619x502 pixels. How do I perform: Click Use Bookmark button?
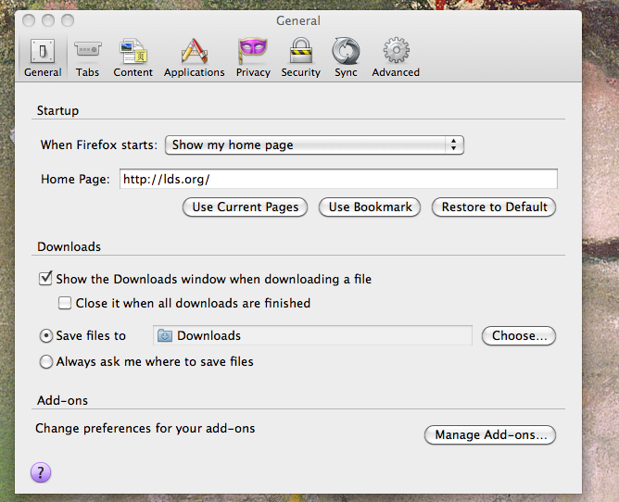(370, 207)
